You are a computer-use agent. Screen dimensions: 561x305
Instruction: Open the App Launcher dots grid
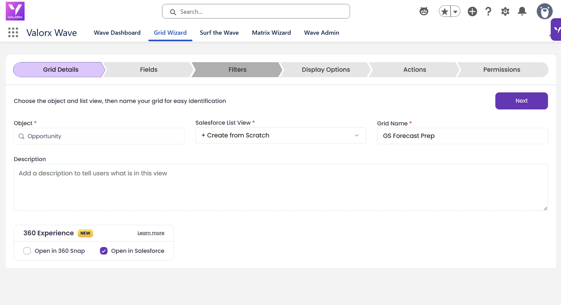(13, 32)
